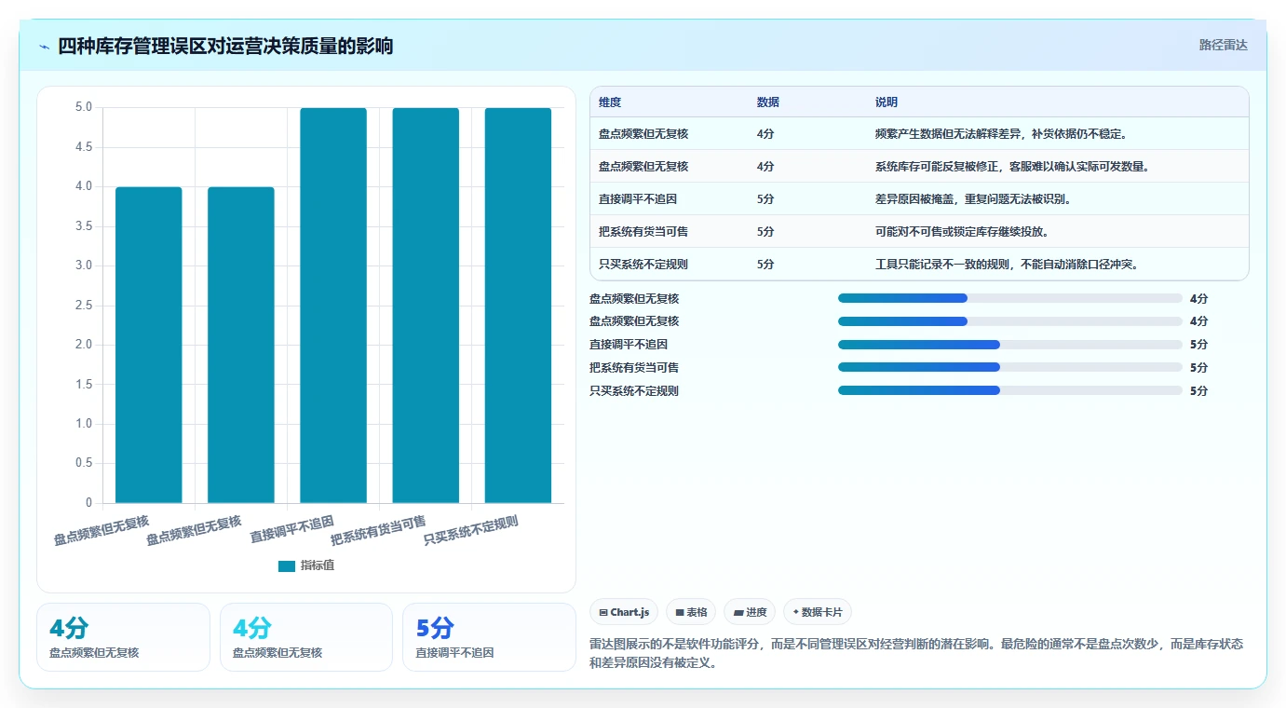
Task: Click the 指标值 legend text
Action: pyautogui.click(x=318, y=566)
